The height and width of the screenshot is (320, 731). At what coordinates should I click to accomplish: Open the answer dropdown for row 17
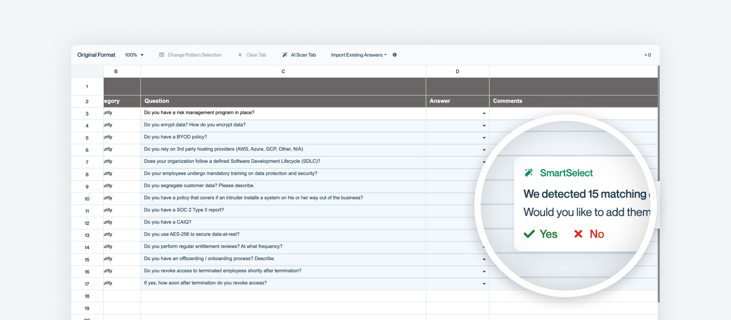(484, 284)
